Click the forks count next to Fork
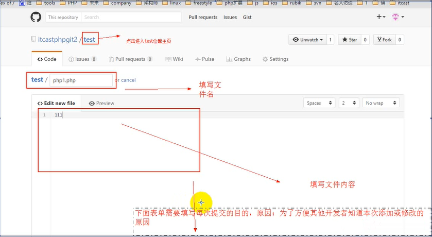432x237 pixels. coord(400,40)
